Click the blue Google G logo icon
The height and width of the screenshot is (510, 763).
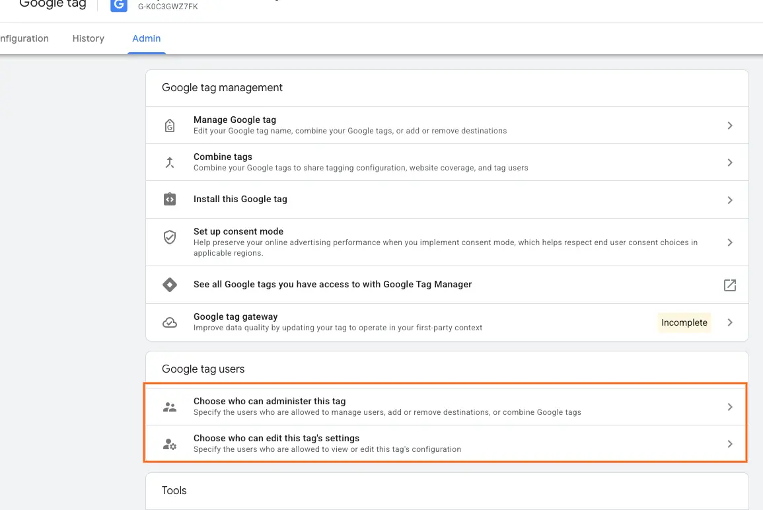coord(119,5)
